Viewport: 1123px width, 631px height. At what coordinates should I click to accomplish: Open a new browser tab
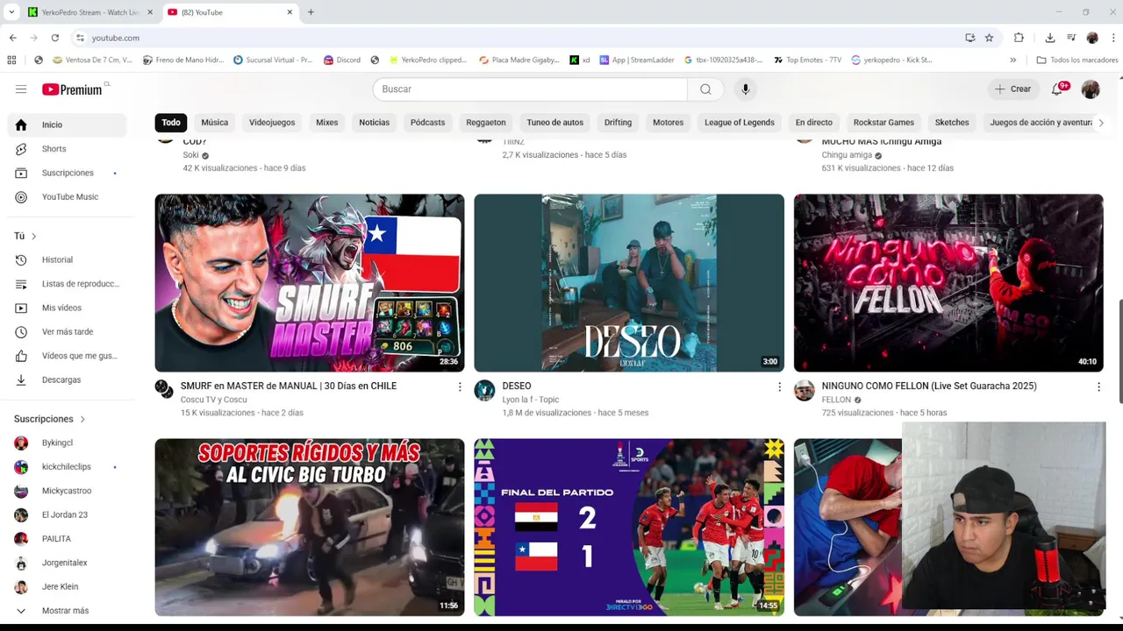tap(311, 12)
